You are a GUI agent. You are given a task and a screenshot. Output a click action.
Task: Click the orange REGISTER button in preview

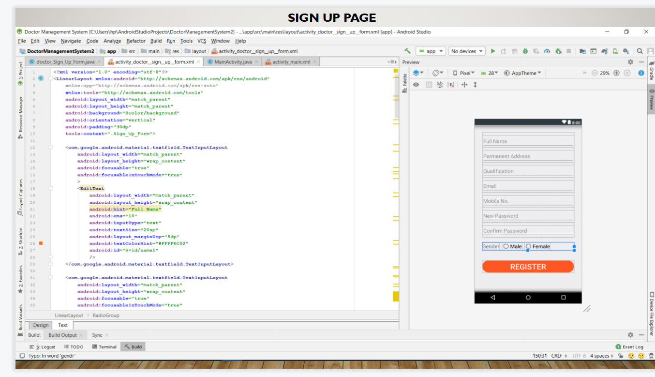point(528,267)
